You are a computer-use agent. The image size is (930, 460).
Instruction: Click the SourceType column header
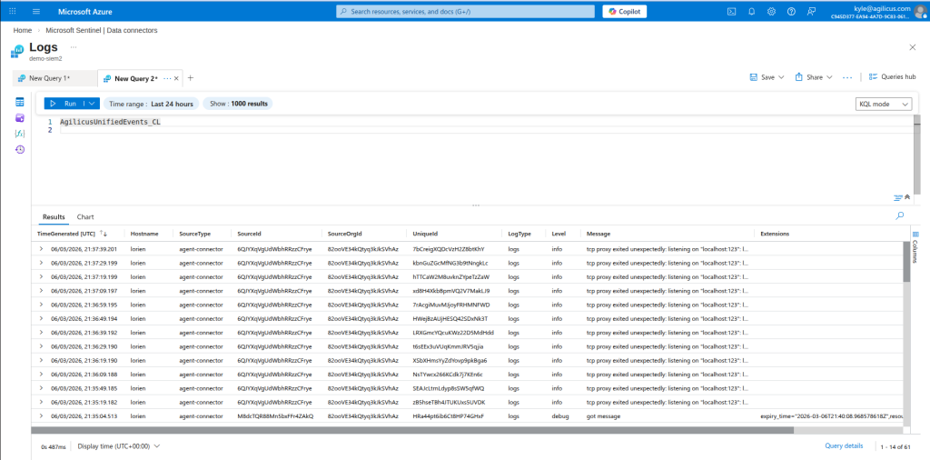195,234
